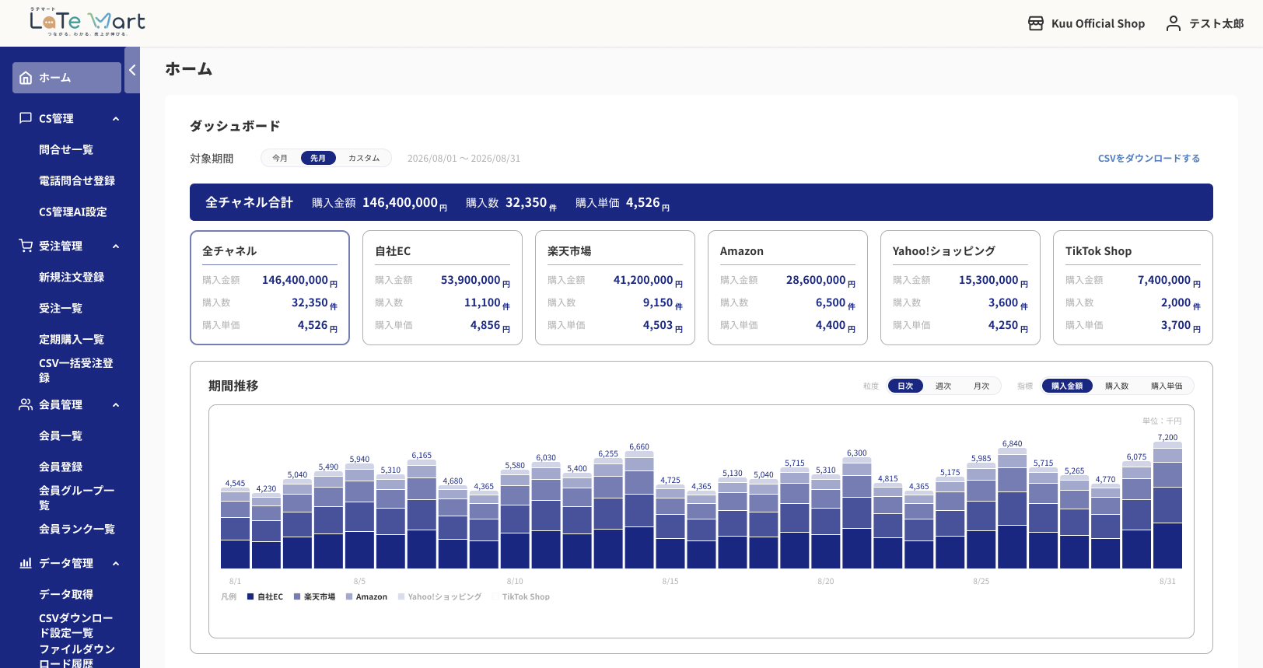The width and height of the screenshot is (1263, 668).
Task: Click CSVをダウンロードする link
Action: pos(1149,158)
